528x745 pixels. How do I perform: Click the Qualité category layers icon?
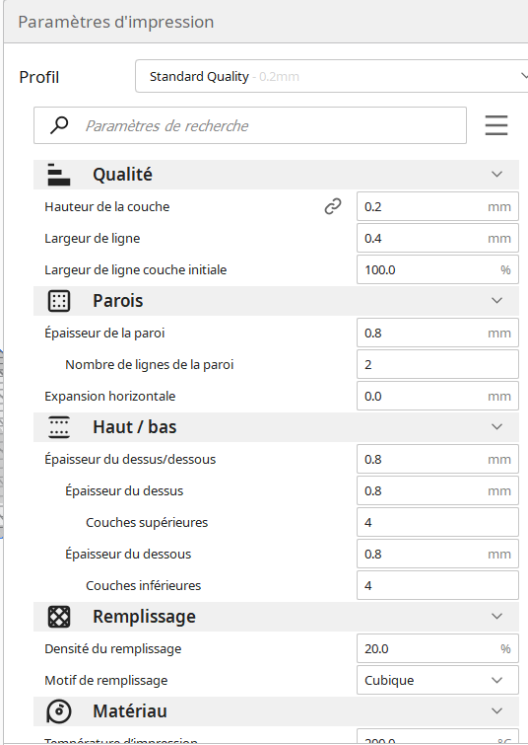[x=59, y=175]
